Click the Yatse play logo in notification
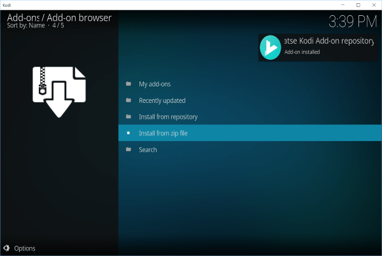382x256 pixels. click(x=271, y=48)
